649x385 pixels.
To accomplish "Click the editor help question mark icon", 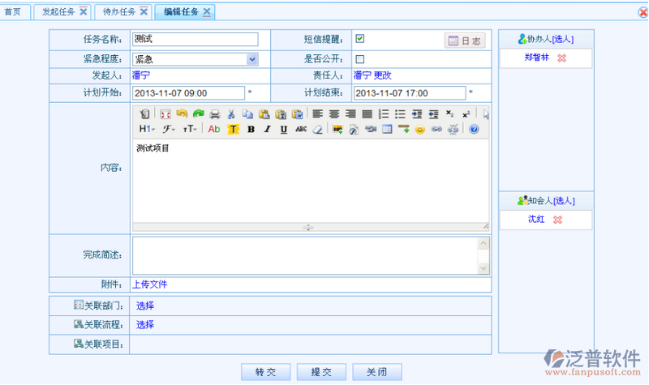I will click(x=474, y=129).
